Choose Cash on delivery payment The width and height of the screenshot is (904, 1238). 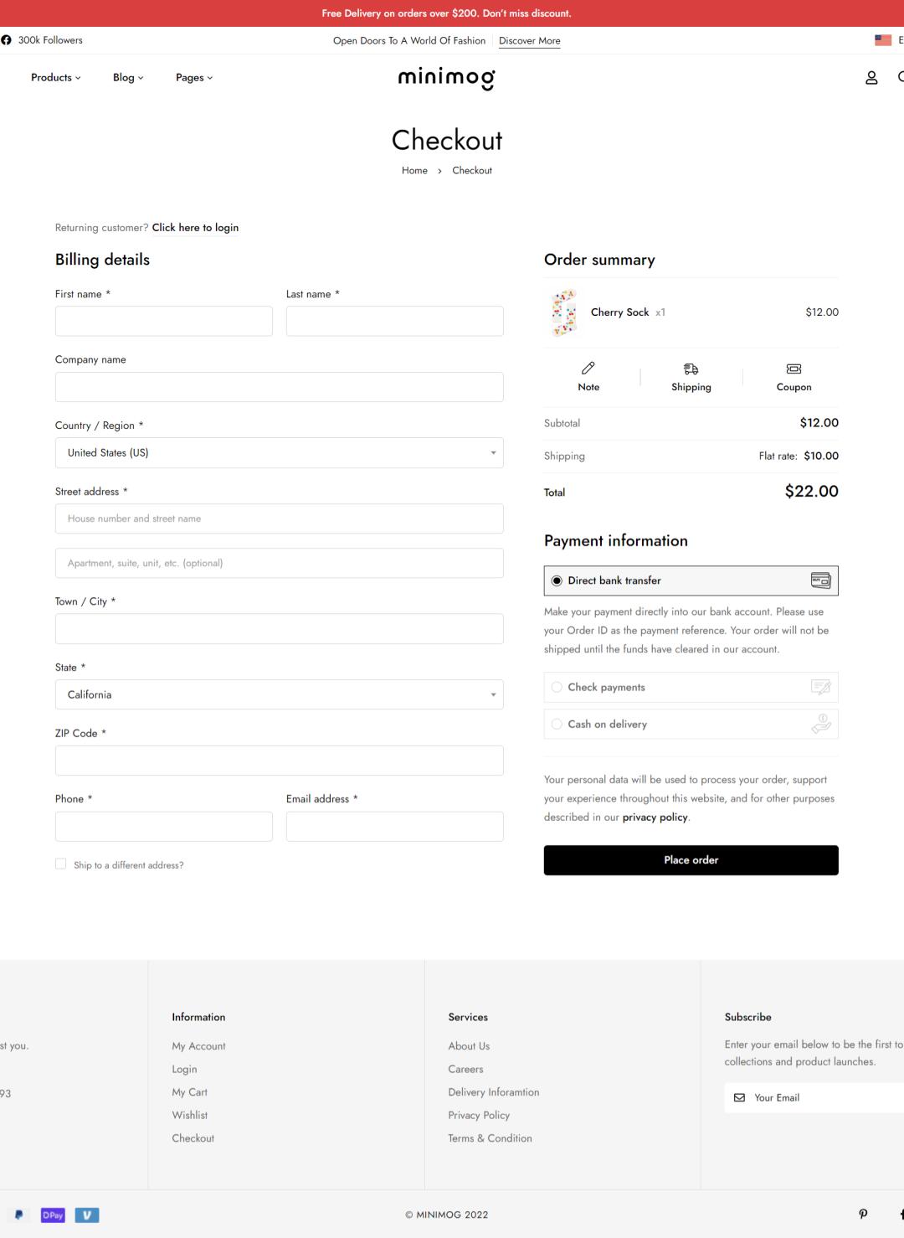[557, 724]
